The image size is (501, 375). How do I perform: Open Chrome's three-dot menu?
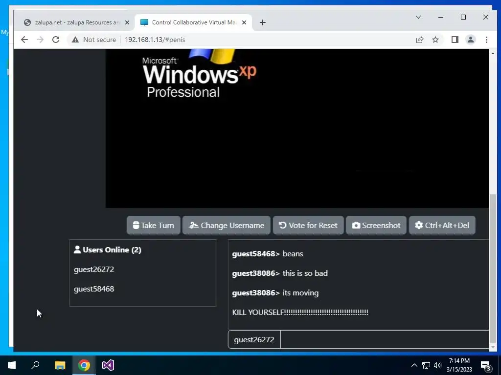tap(486, 40)
